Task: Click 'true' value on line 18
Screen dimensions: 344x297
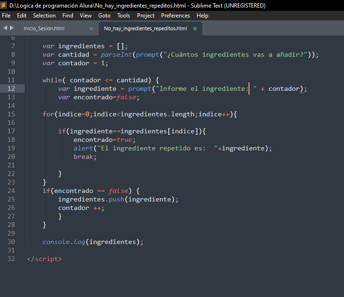Action: pos(124,140)
